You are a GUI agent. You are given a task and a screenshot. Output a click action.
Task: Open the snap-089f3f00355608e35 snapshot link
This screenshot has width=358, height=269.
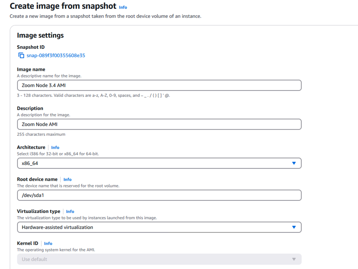coord(56,55)
